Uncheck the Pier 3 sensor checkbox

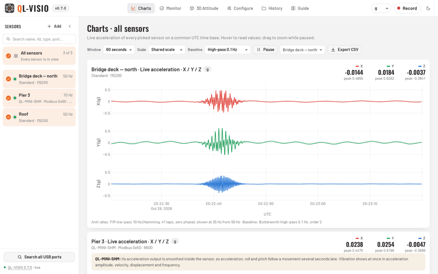[x=8, y=98]
